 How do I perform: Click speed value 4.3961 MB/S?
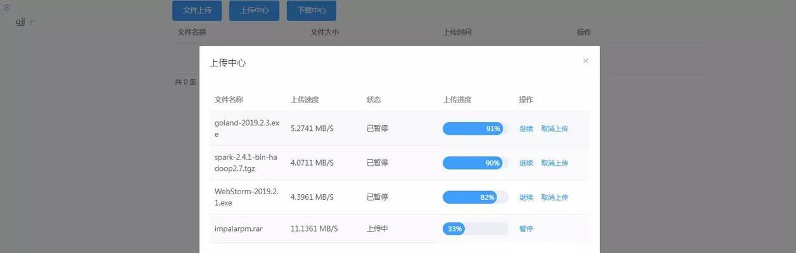coord(312,197)
